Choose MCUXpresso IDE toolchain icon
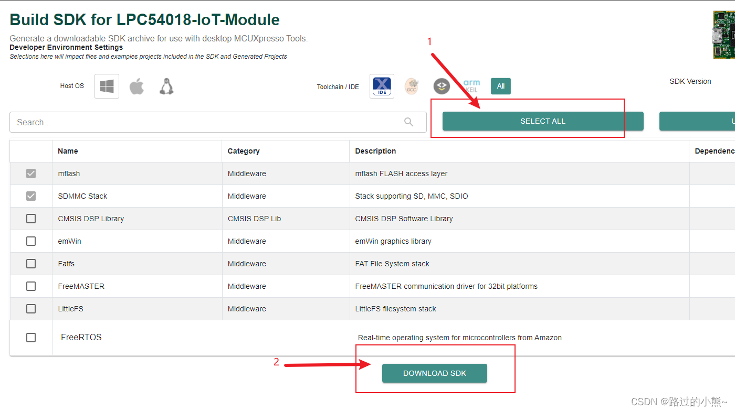Image resolution: width=735 pixels, height=412 pixels. coord(382,86)
